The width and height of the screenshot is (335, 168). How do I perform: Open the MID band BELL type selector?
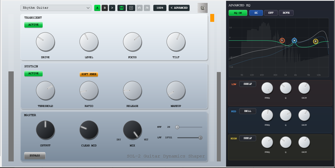click(247, 111)
